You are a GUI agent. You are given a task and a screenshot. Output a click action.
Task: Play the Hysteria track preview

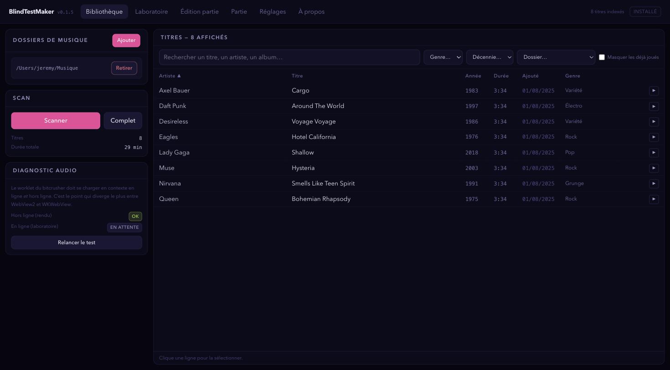coord(654,168)
